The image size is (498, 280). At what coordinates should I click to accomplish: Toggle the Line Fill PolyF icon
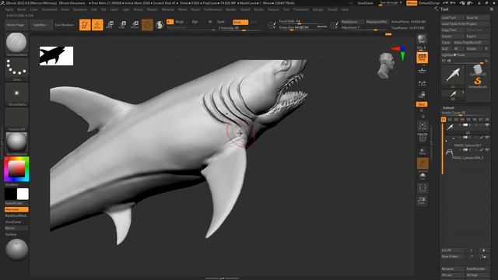(x=422, y=138)
